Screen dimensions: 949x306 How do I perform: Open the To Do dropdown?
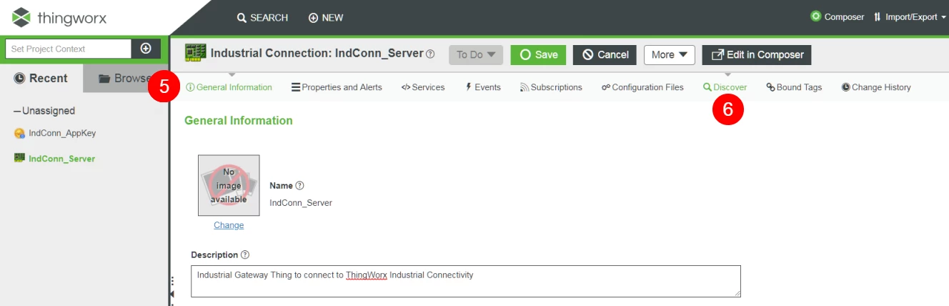coord(476,54)
